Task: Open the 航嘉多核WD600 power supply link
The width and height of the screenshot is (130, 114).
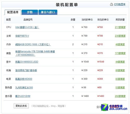Action: click(x=24, y=79)
